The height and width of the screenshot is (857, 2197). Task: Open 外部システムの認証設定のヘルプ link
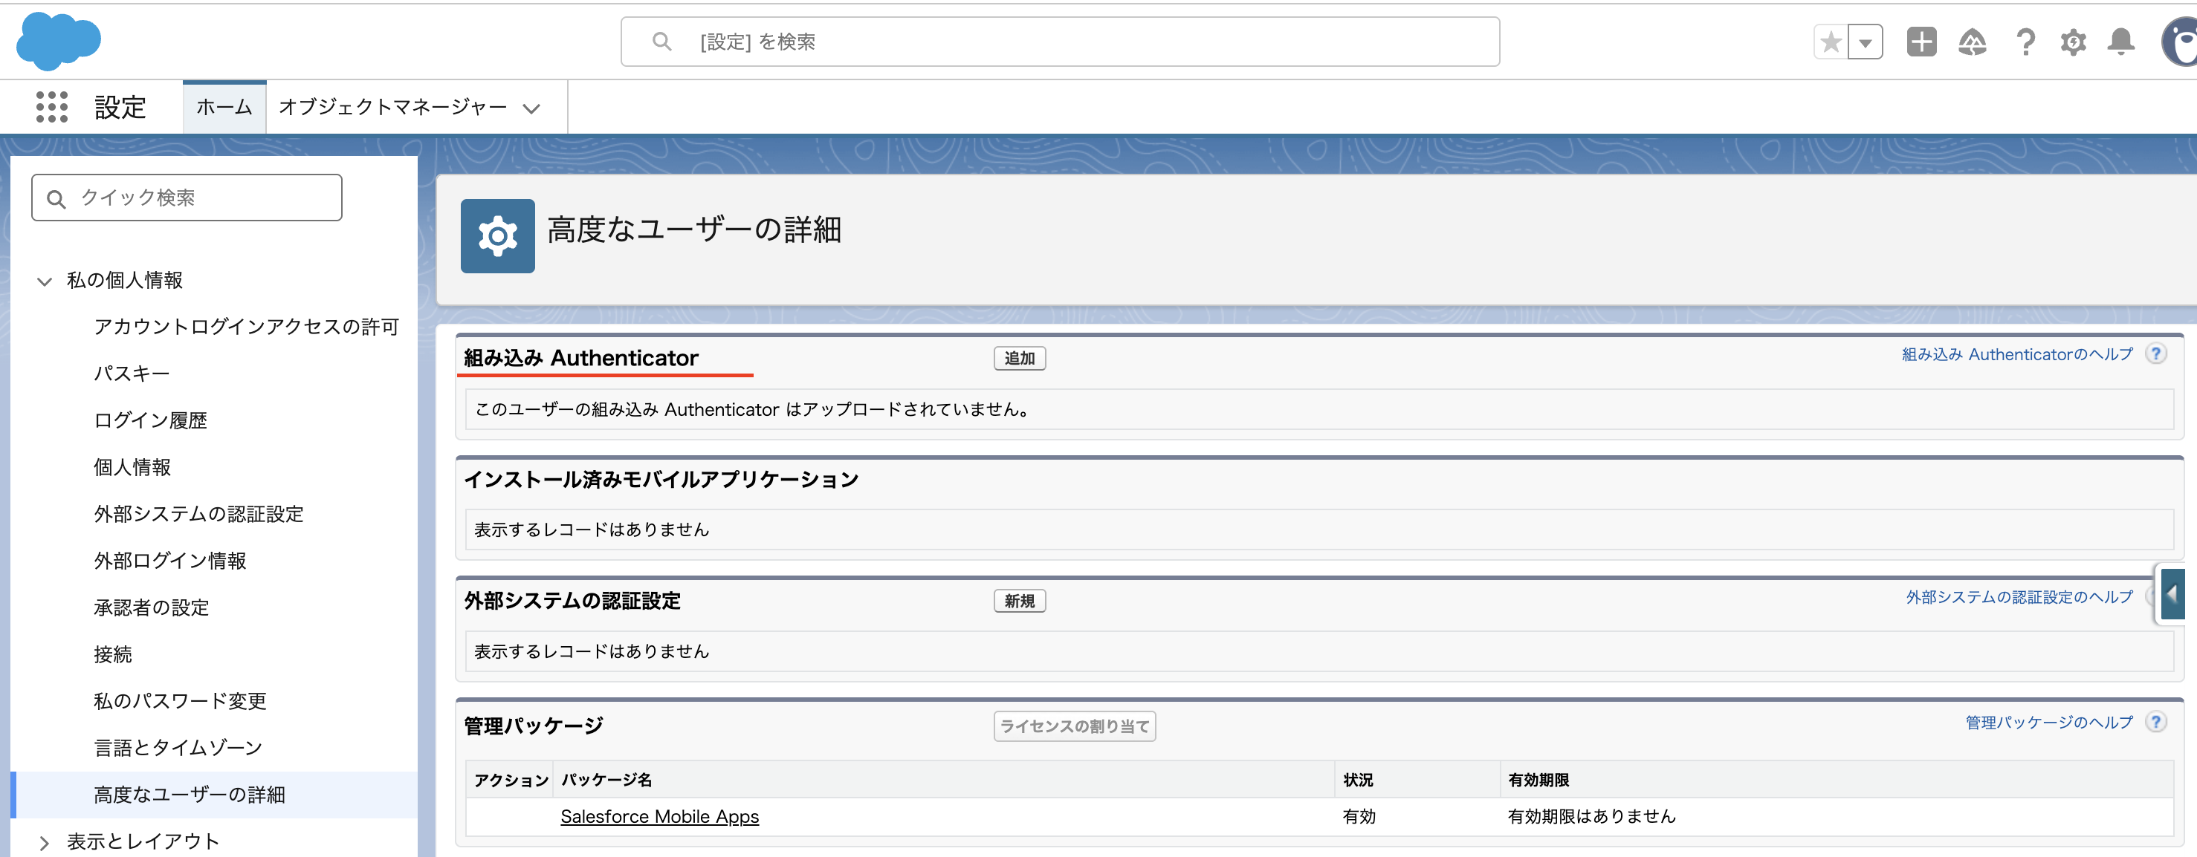click(x=2019, y=597)
